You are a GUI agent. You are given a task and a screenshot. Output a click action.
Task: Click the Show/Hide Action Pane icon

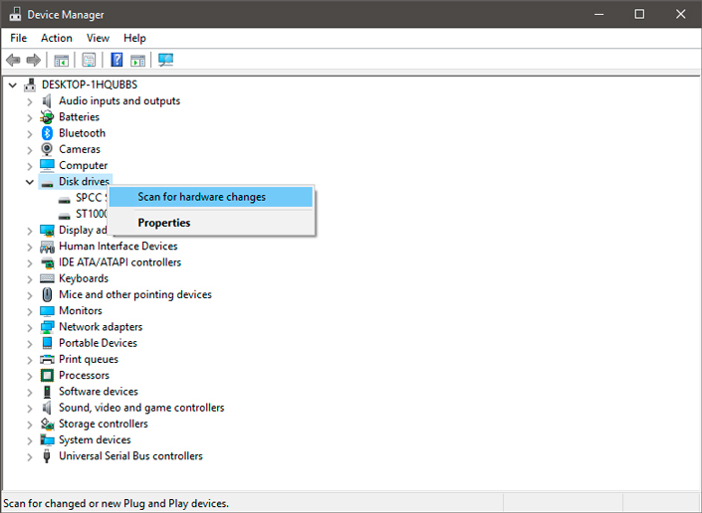click(x=137, y=60)
